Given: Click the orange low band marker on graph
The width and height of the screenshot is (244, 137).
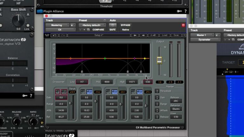Looking at the screenshot, I should coord(71,58).
